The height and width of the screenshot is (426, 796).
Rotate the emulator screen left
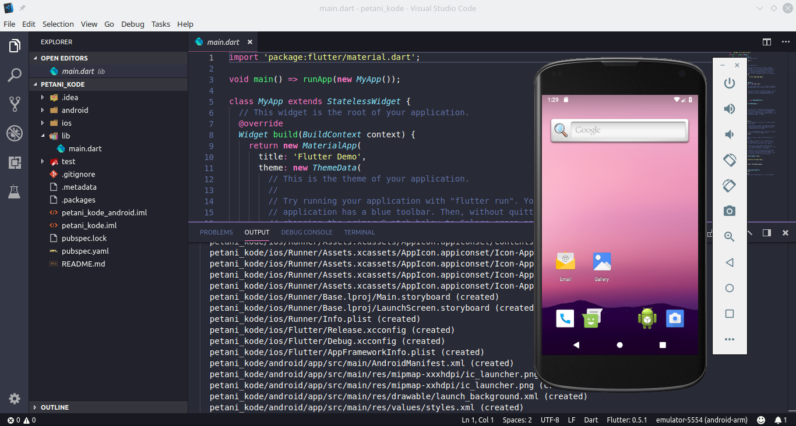(x=729, y=159)
